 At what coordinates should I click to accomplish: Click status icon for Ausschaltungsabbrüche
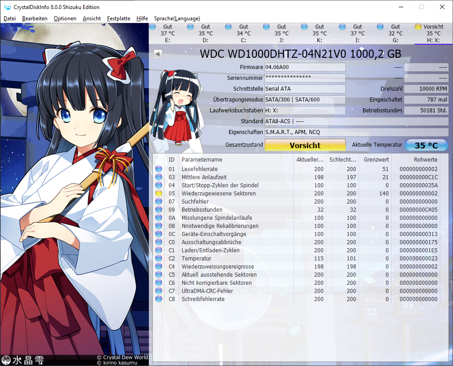tap(159, 242)
